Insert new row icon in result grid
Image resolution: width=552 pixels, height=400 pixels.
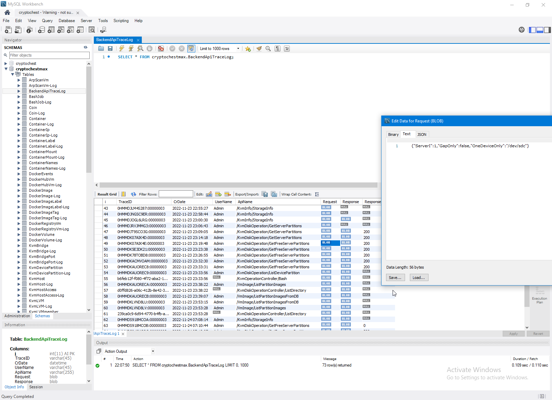[218, 194]
